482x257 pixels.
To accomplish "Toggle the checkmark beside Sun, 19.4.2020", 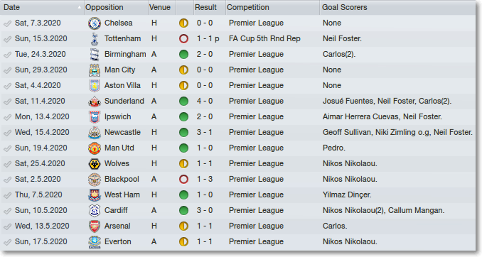I will [7, 148].
